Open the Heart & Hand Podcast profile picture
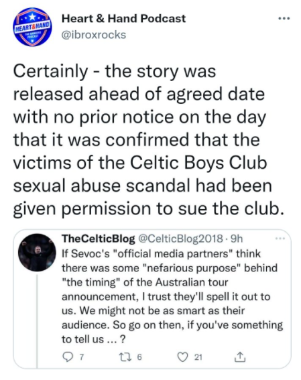 (x=32, y=27)
